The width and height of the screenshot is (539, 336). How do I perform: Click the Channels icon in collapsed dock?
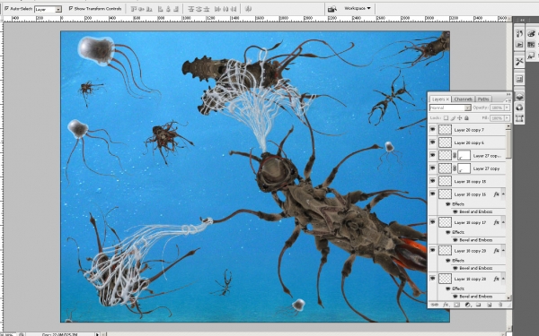519,108
